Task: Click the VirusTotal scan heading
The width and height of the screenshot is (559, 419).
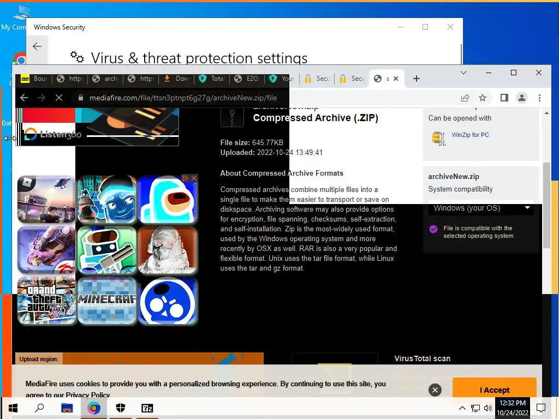Action: (422, 358)
